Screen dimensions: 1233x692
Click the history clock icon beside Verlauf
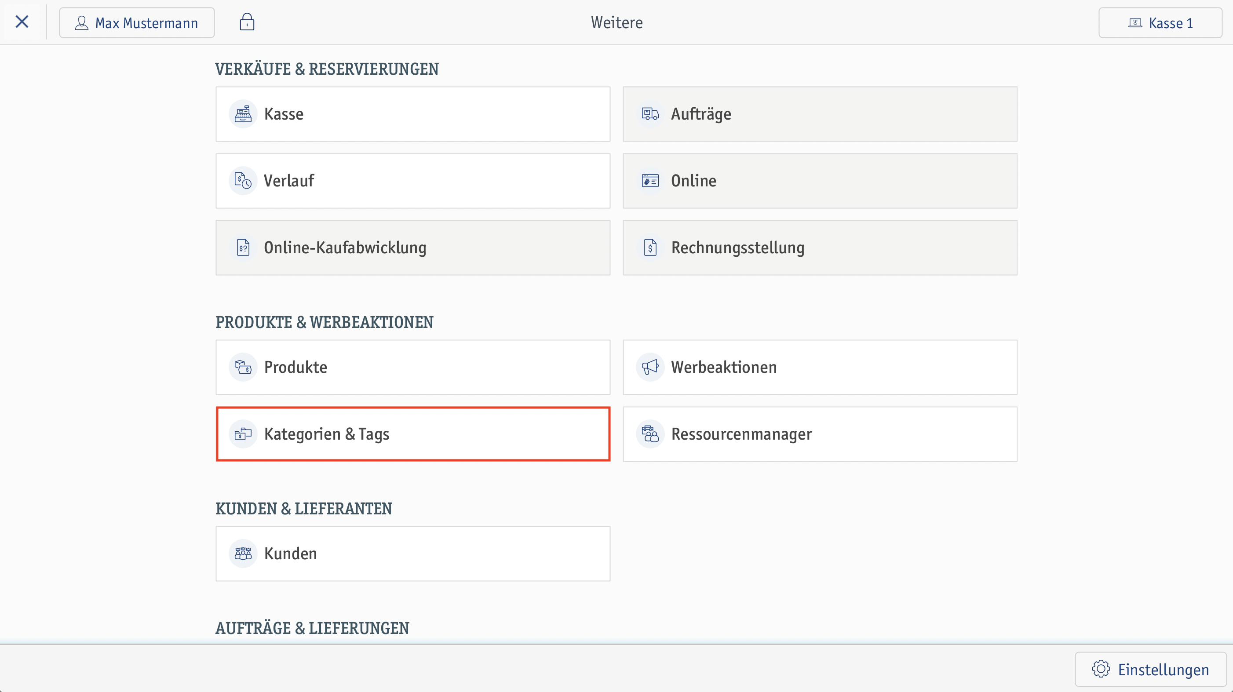point(243,181)
